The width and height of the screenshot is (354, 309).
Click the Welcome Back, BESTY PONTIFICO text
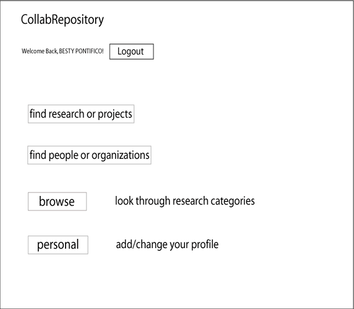pyautogui.click(x=63, y=51)
